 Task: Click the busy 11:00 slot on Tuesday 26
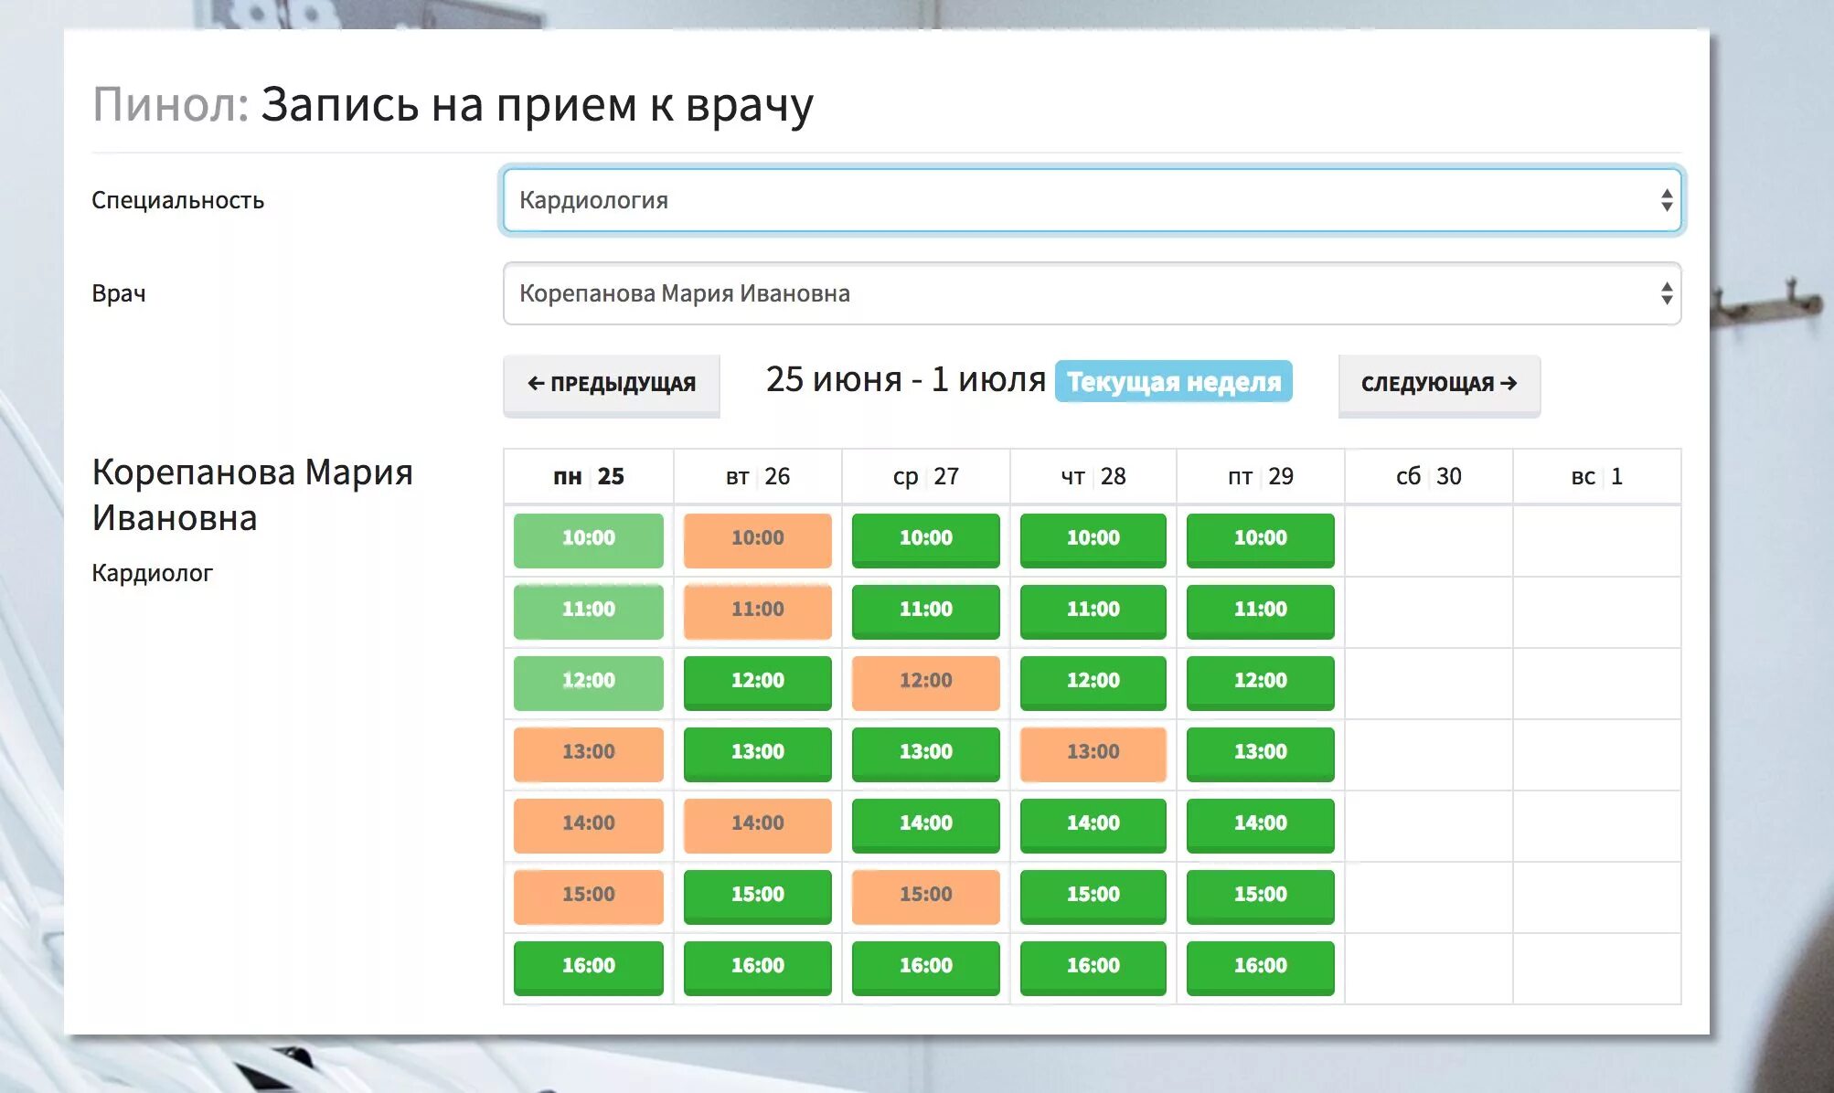click(x=758, y=611)
